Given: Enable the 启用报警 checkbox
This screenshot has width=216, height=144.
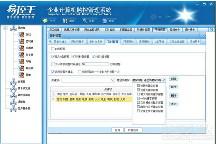Looking at the screenshot, I should coord(53,49).
